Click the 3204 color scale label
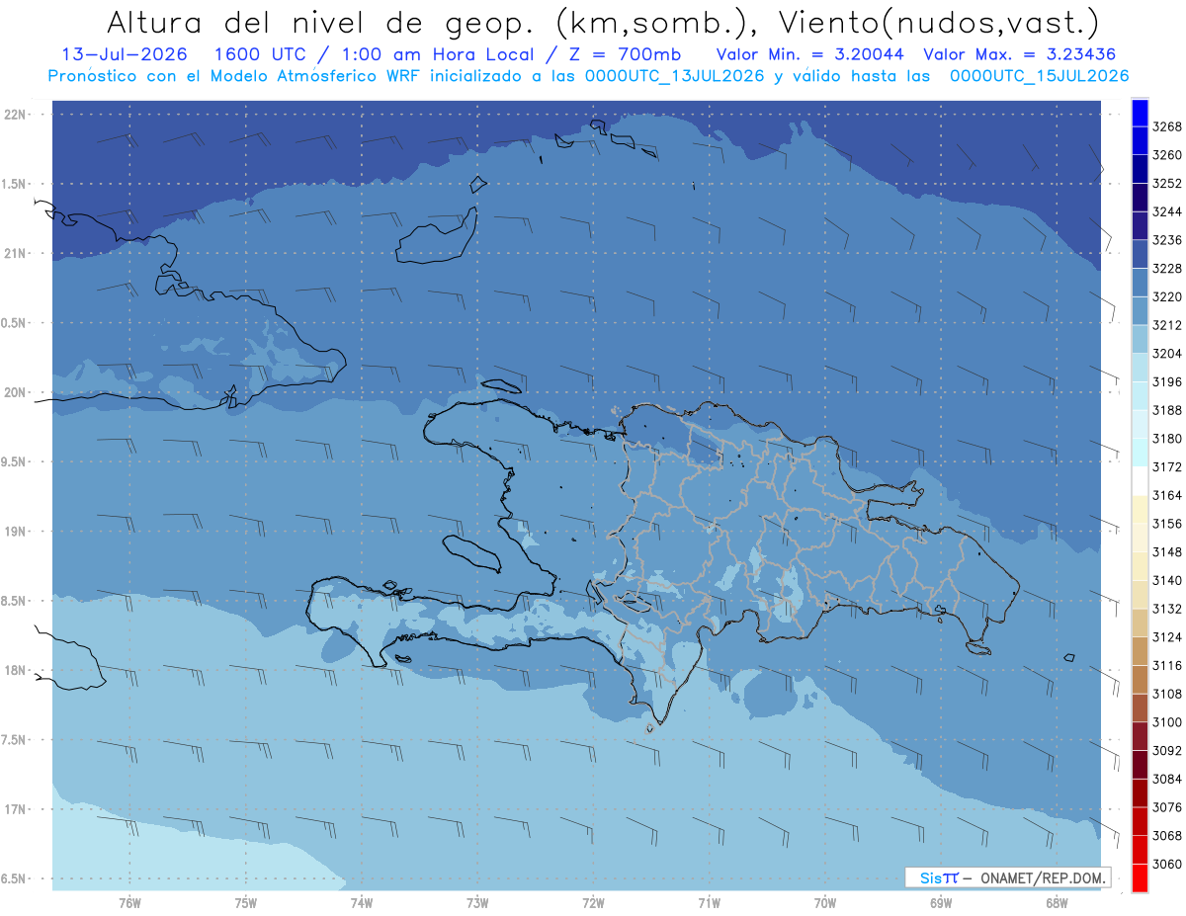The height and width of the screenshot is (916, 1186). tap(1166, 354)
